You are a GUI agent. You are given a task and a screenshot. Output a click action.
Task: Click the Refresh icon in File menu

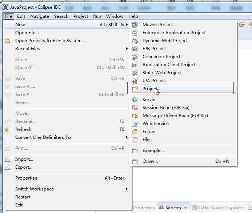pos(8,129)
